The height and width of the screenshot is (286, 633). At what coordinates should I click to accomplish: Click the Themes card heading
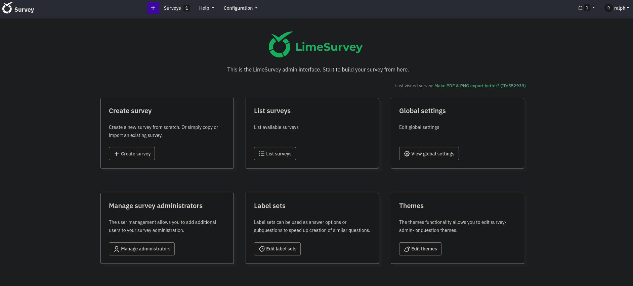pos(411,206)
